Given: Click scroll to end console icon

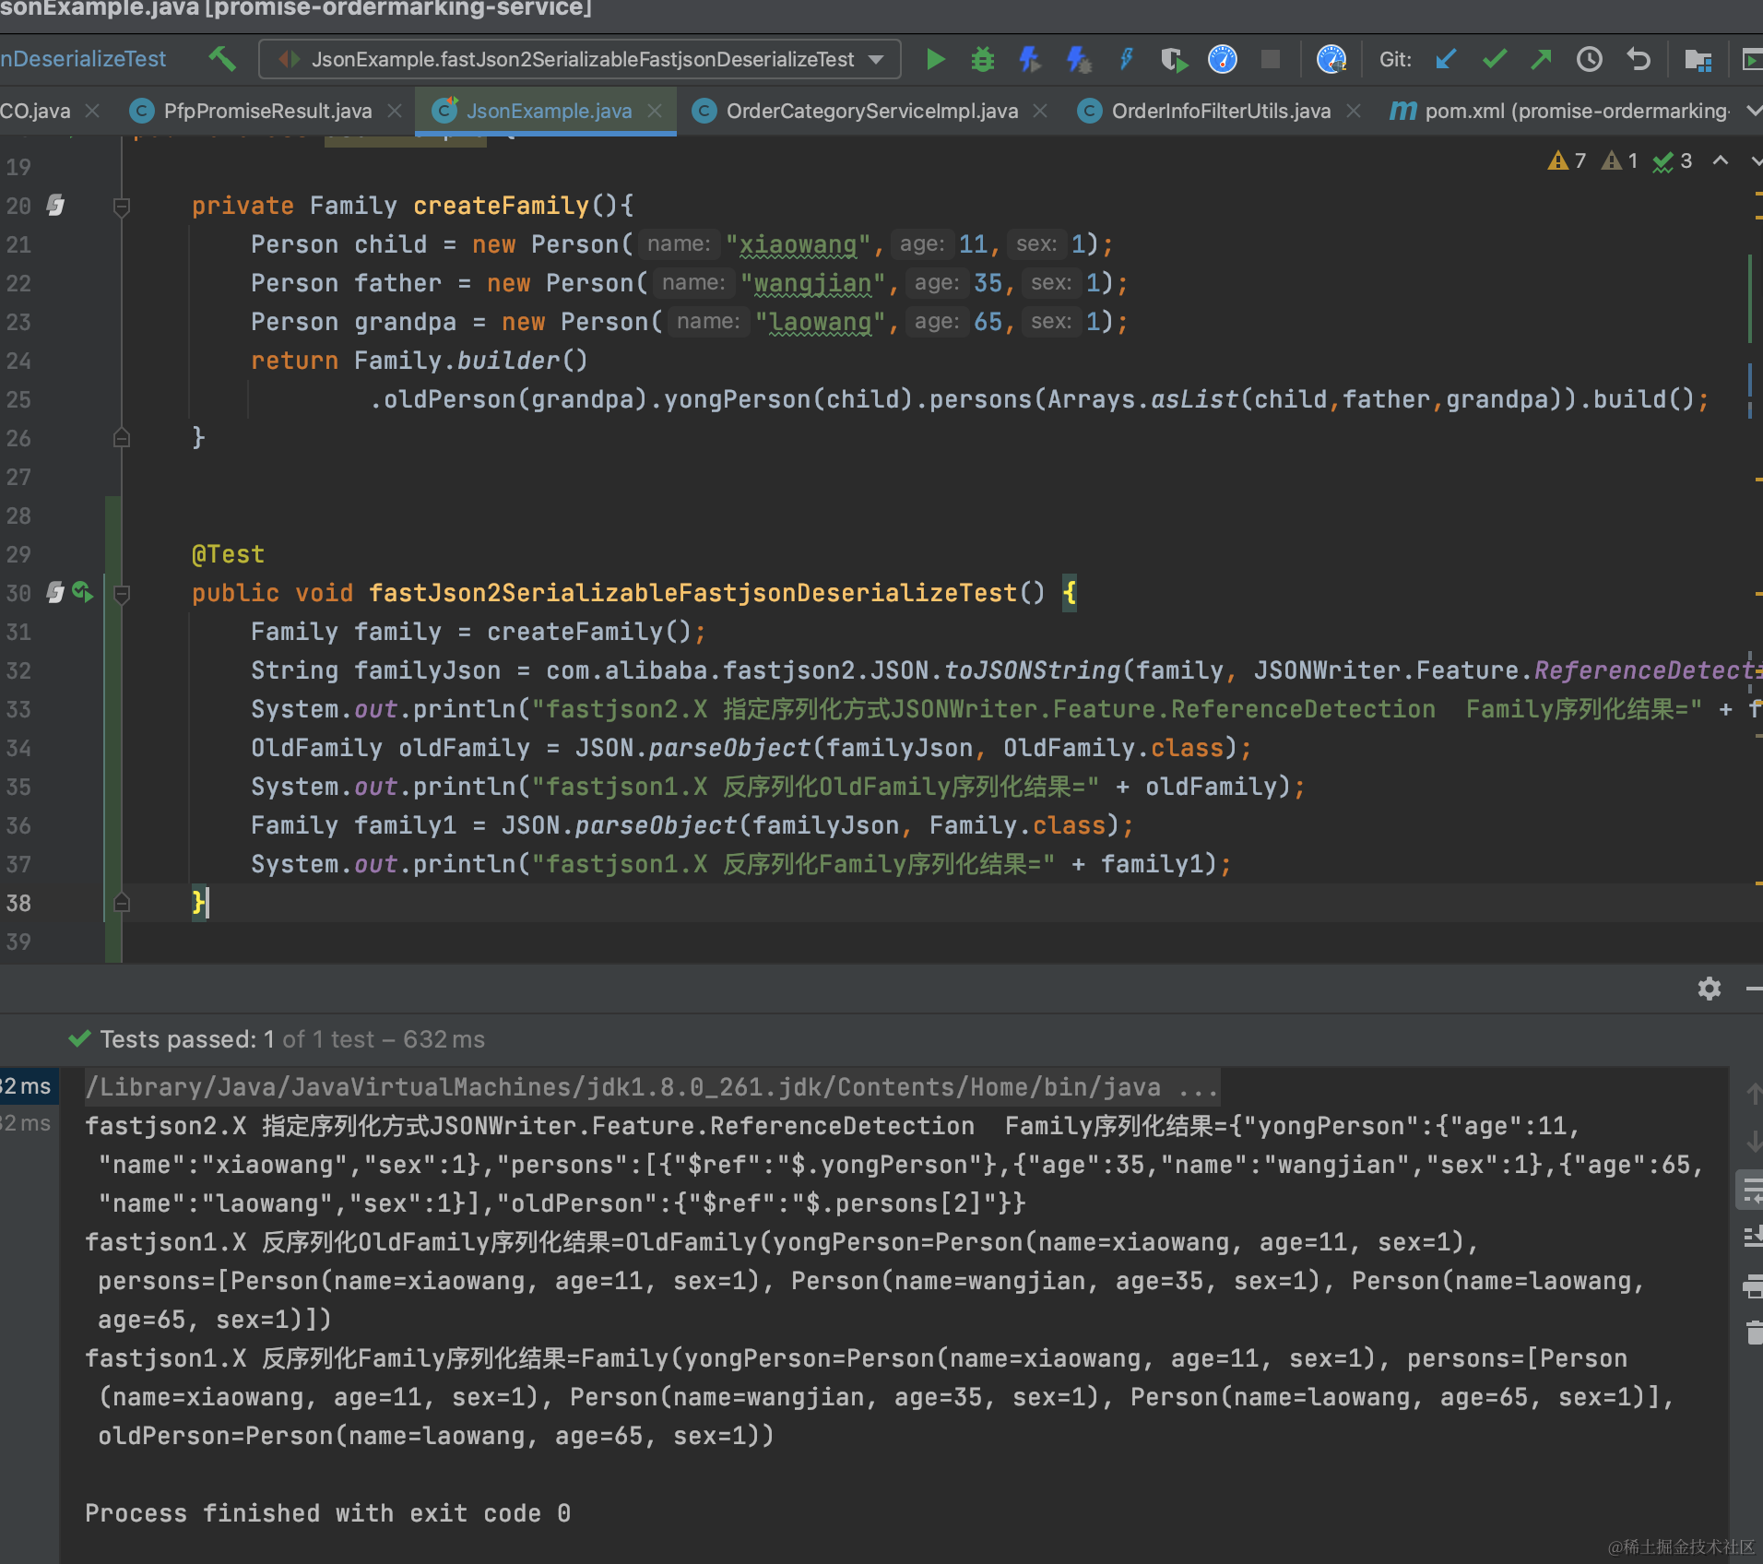Looking at the screenshot, I should [x=1753, y=1238].
